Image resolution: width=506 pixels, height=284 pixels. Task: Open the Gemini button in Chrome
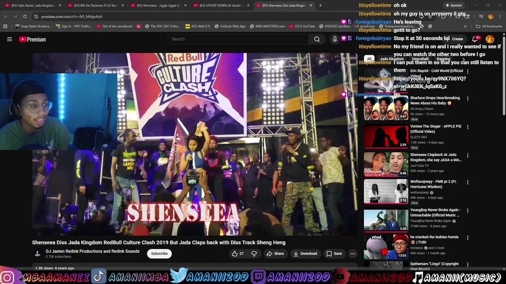[453, 6]
